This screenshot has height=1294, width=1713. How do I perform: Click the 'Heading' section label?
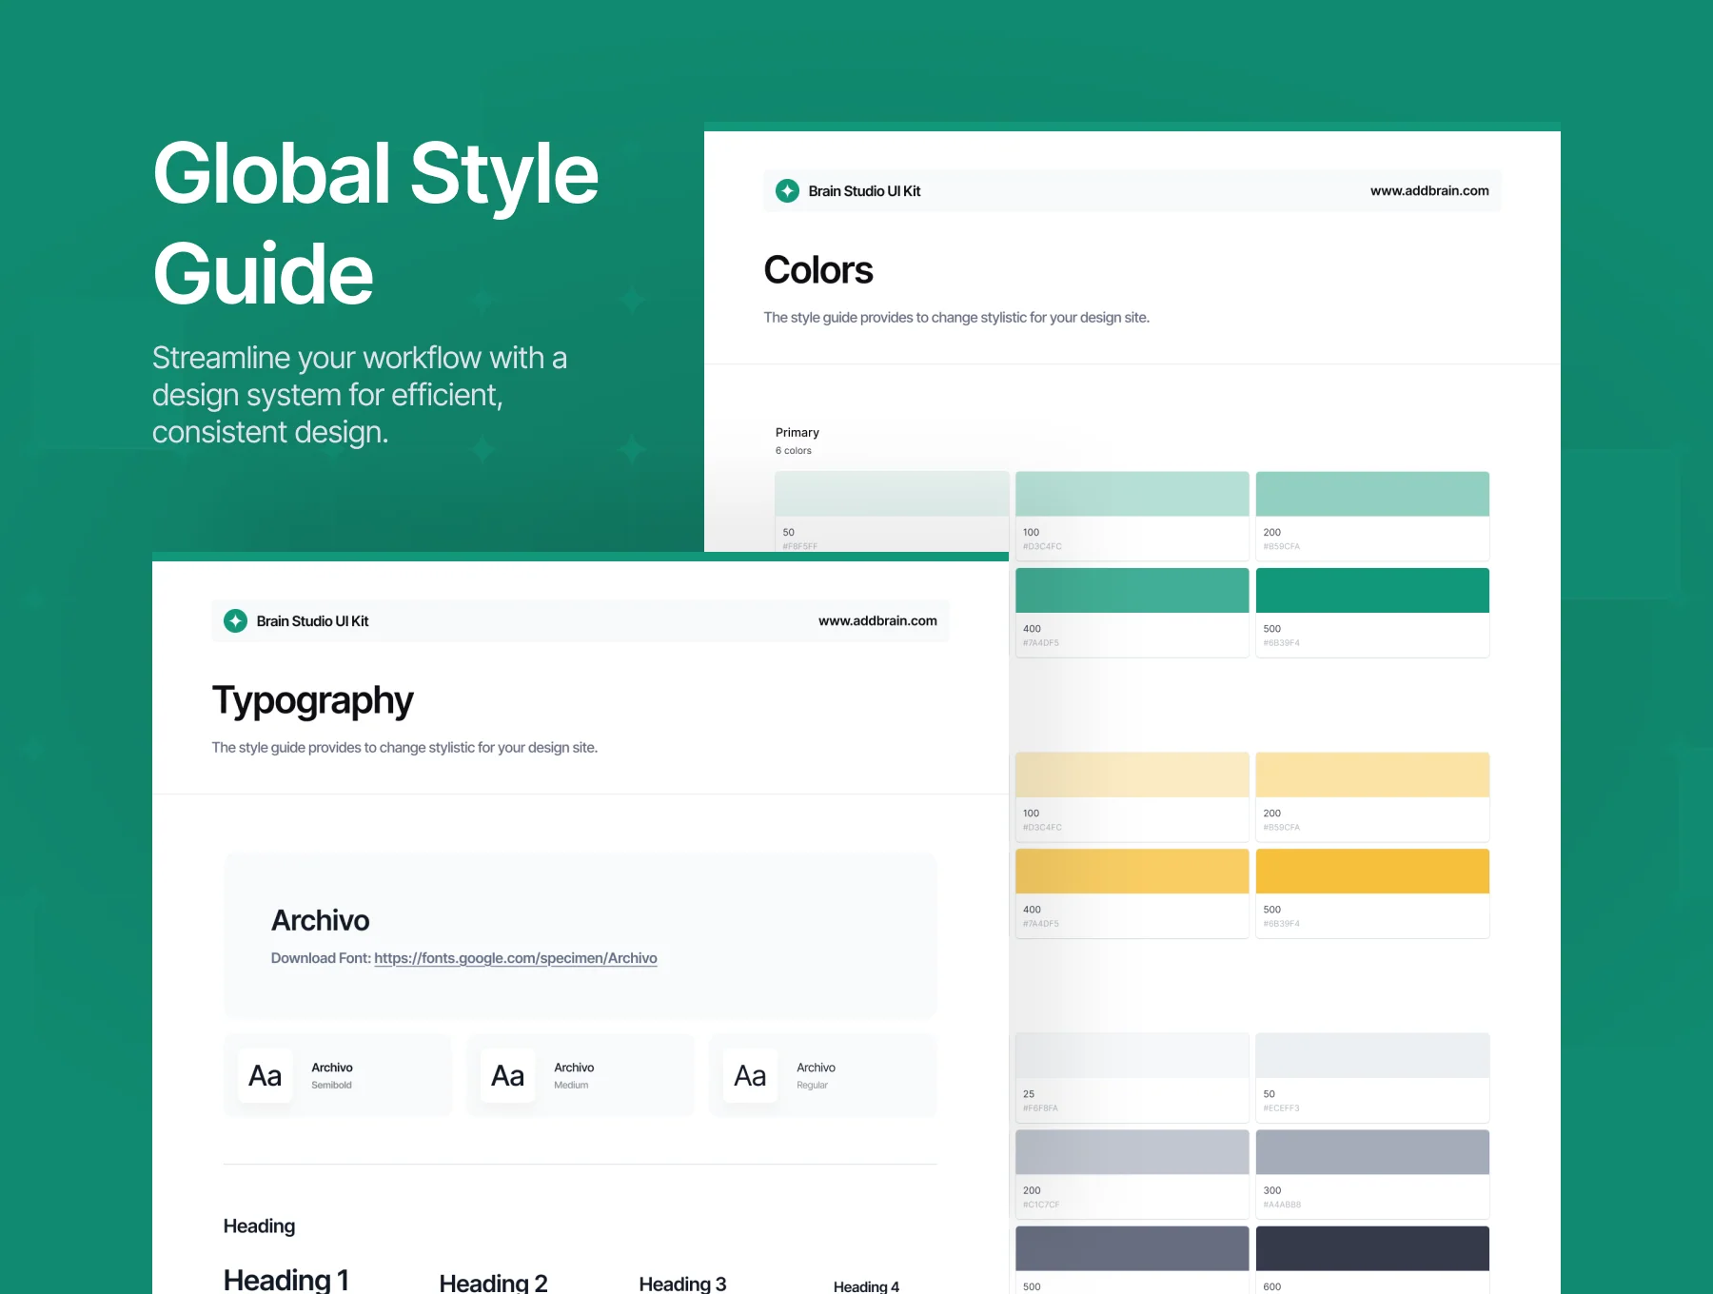[259, 1225]
